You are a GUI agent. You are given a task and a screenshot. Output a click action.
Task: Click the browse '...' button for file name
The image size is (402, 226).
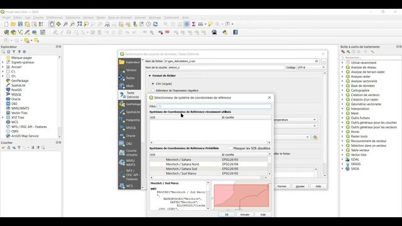click(x=324, y=62)
